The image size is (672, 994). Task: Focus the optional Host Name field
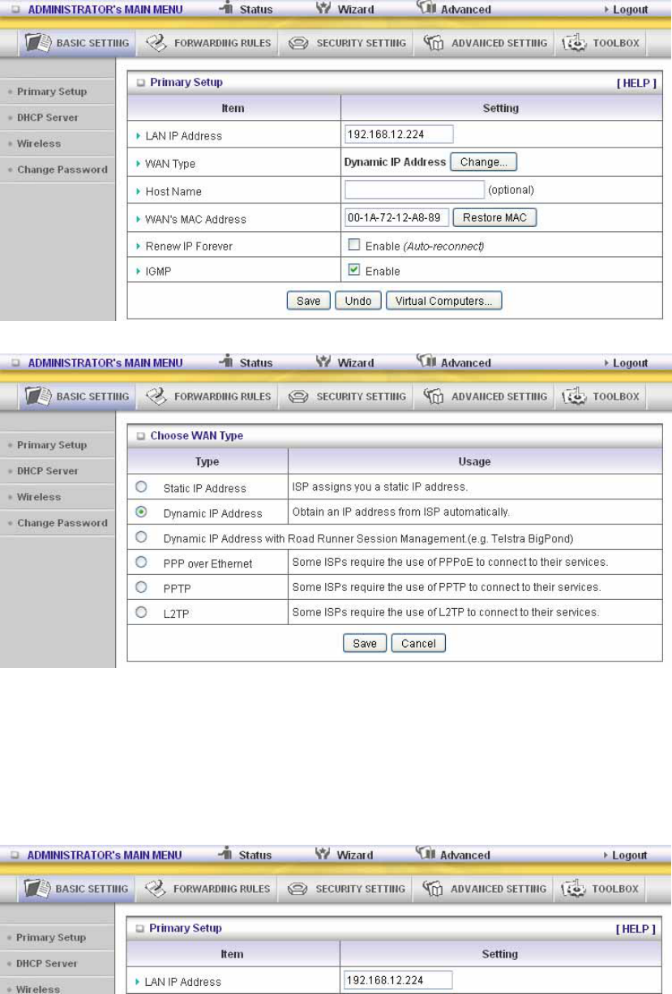[x=414, y=190]
